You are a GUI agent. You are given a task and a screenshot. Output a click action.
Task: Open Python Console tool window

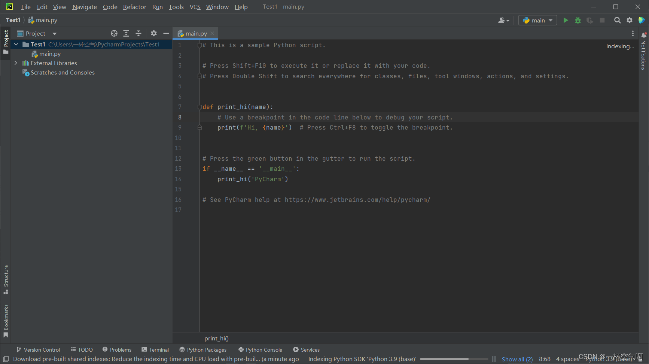click(260, 350)
